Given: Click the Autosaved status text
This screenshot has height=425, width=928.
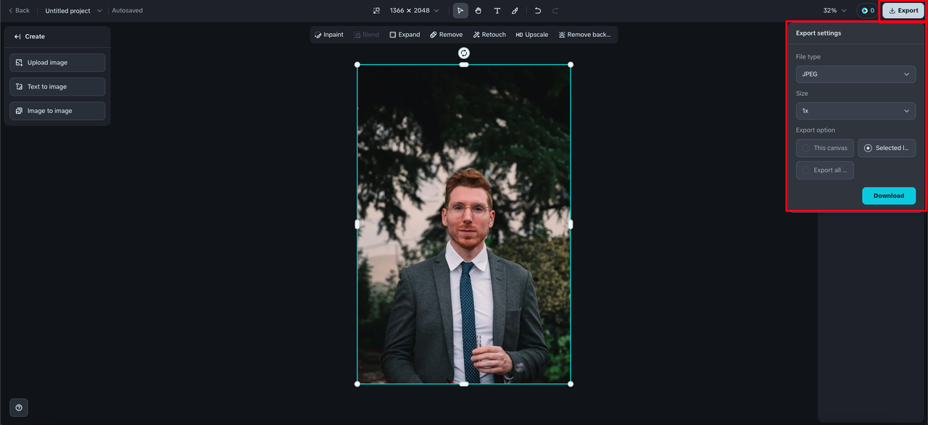Looking at the screenshot, I should tap(128, 11).
